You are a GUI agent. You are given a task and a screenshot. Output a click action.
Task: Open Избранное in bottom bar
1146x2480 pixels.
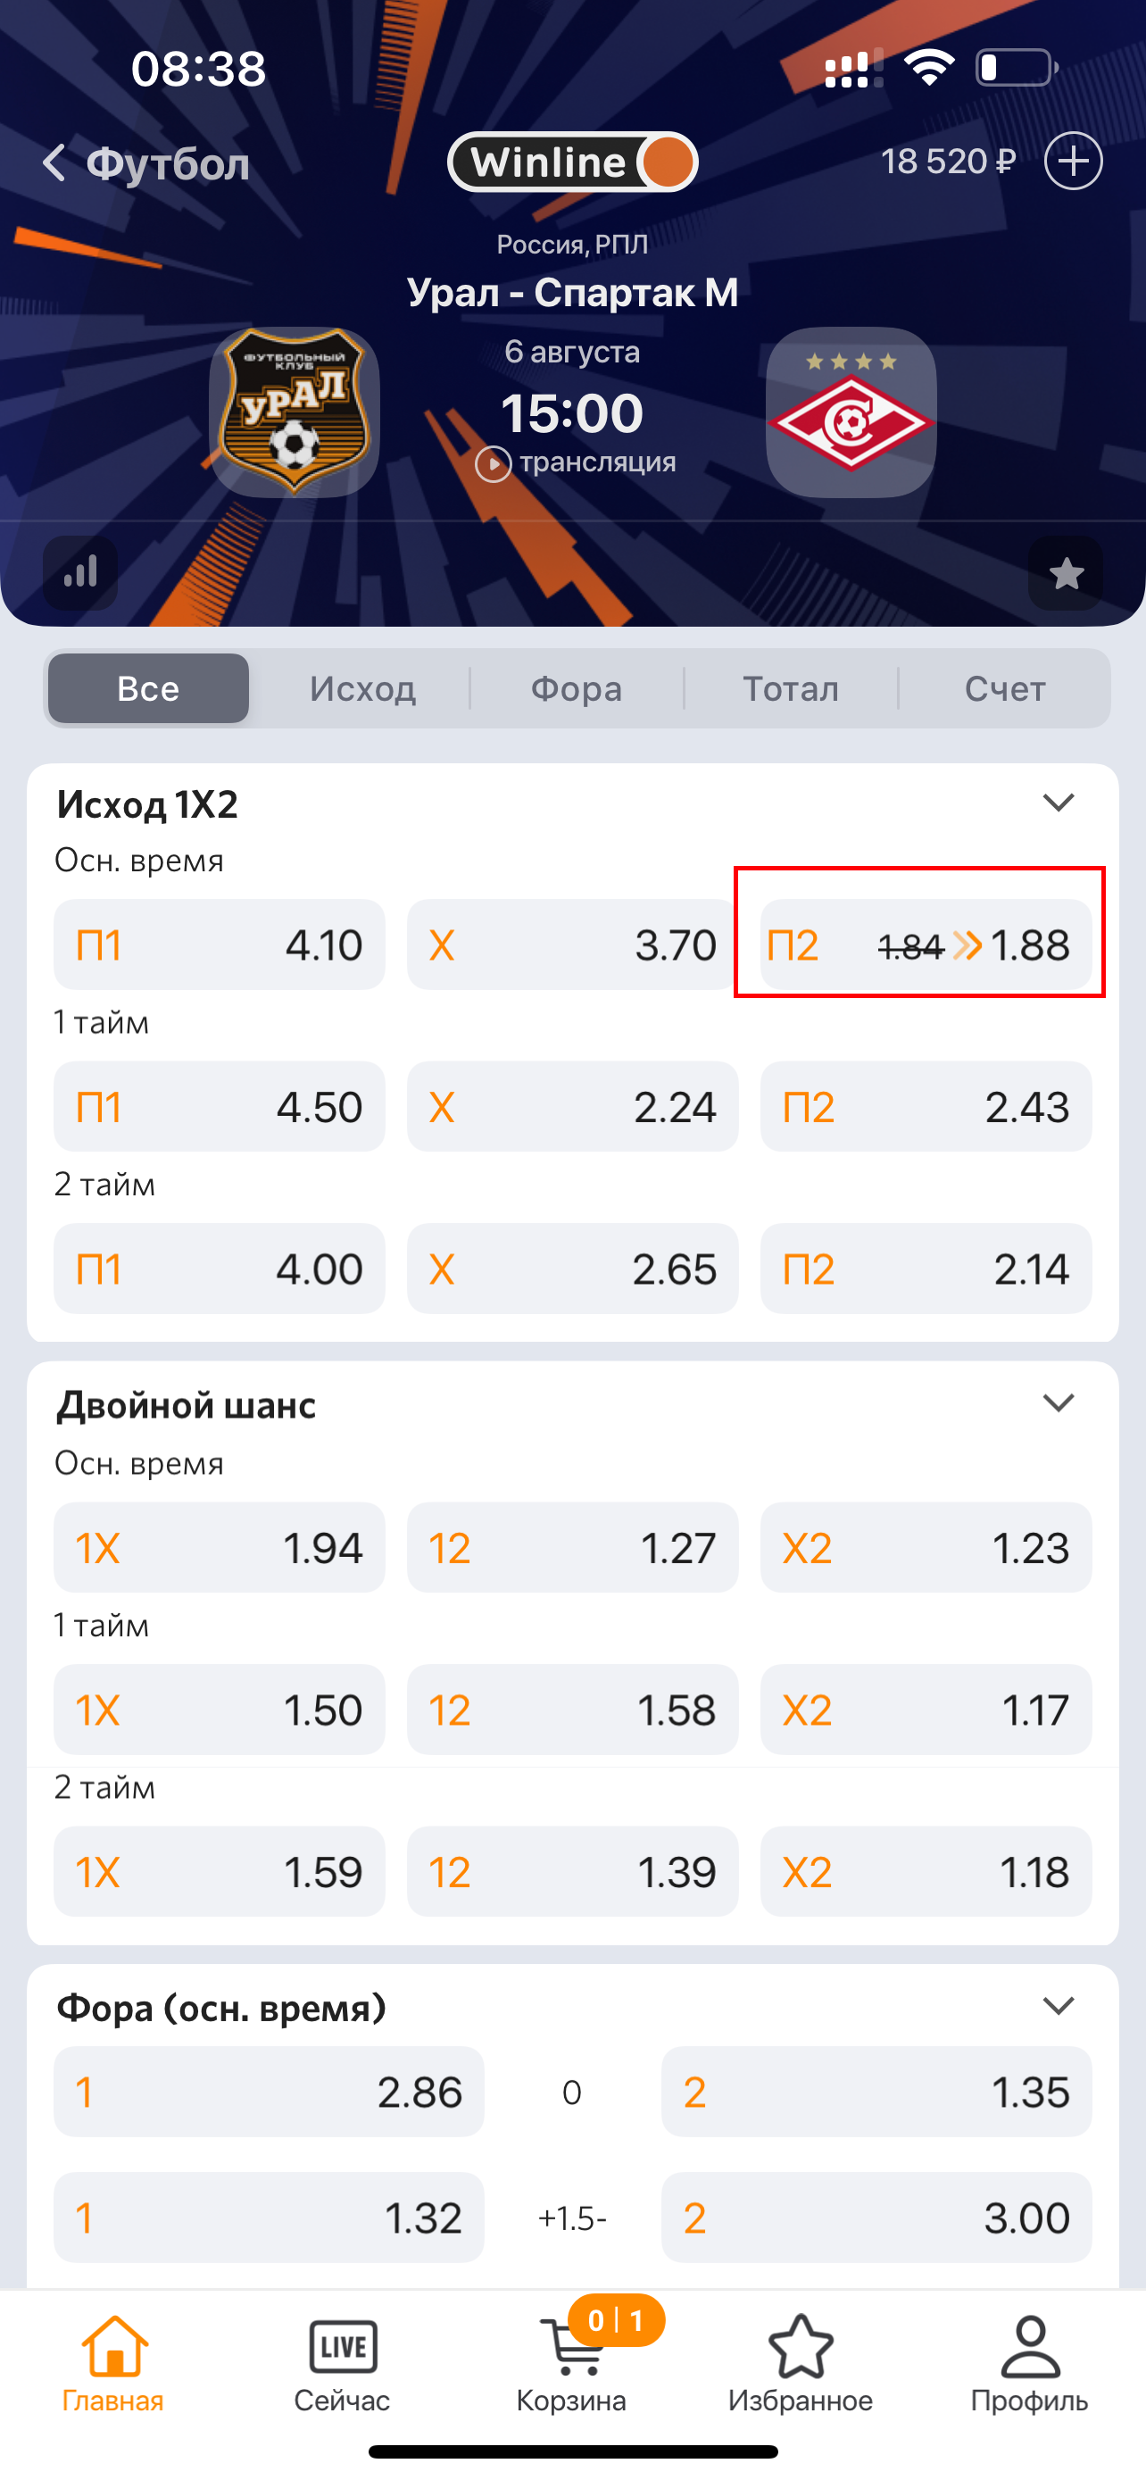coord(801,2364)
